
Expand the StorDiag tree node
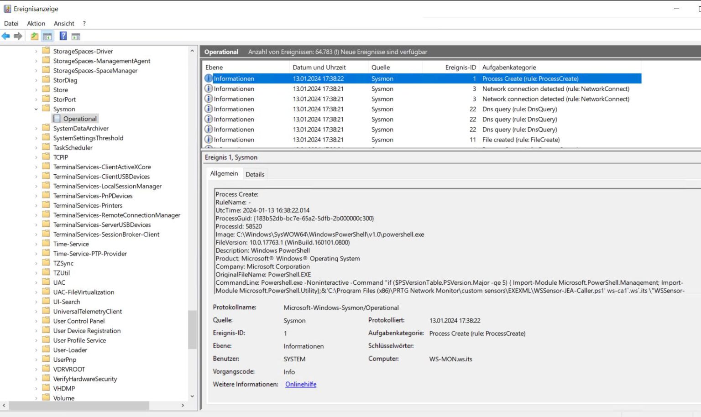[x=37, y=80]
